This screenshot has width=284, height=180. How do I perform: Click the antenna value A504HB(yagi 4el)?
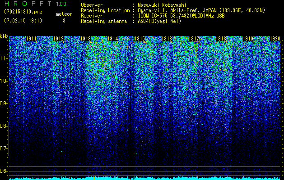[159, 21]
